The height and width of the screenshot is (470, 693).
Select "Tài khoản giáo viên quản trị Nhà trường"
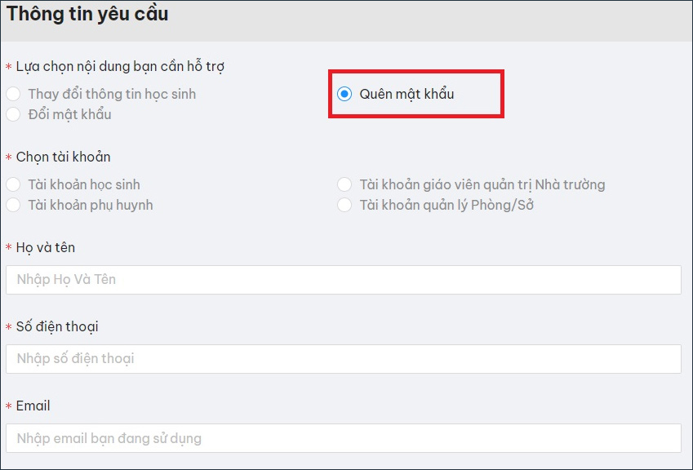click(x=345, y=184)
